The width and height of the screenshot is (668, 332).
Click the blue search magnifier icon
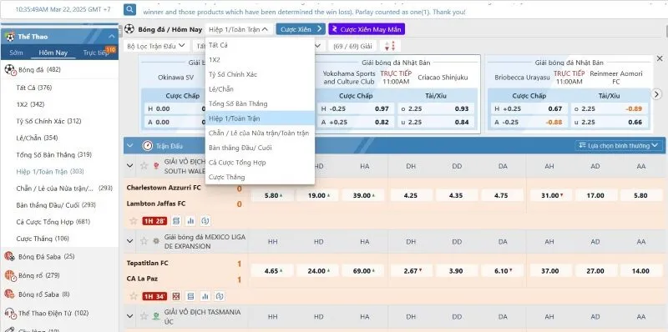pos(130,9)
